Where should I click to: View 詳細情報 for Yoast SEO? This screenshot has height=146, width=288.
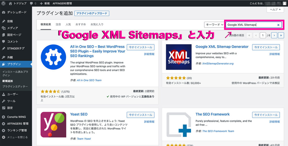[149, 122]
